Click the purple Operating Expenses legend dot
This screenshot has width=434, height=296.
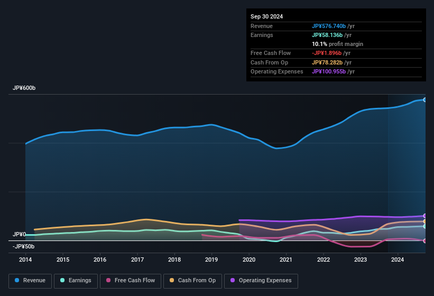pos(233,280)
